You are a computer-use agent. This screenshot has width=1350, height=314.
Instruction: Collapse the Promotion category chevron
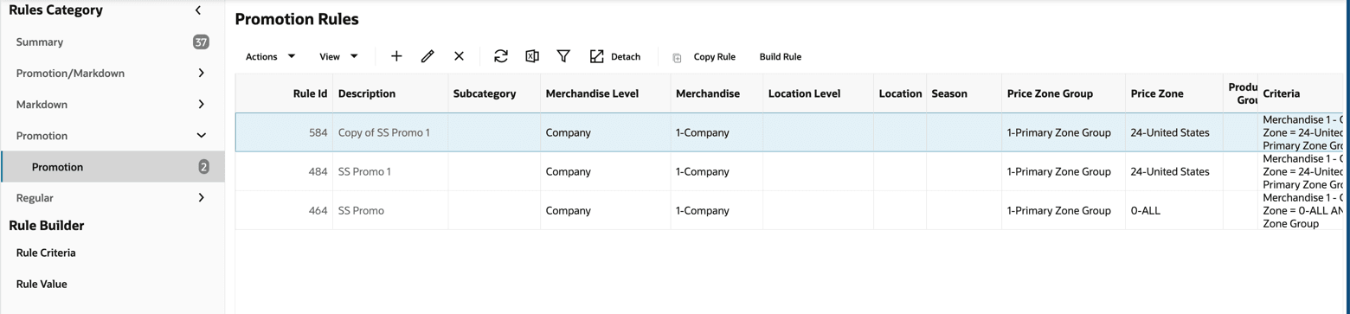(202, 136)
